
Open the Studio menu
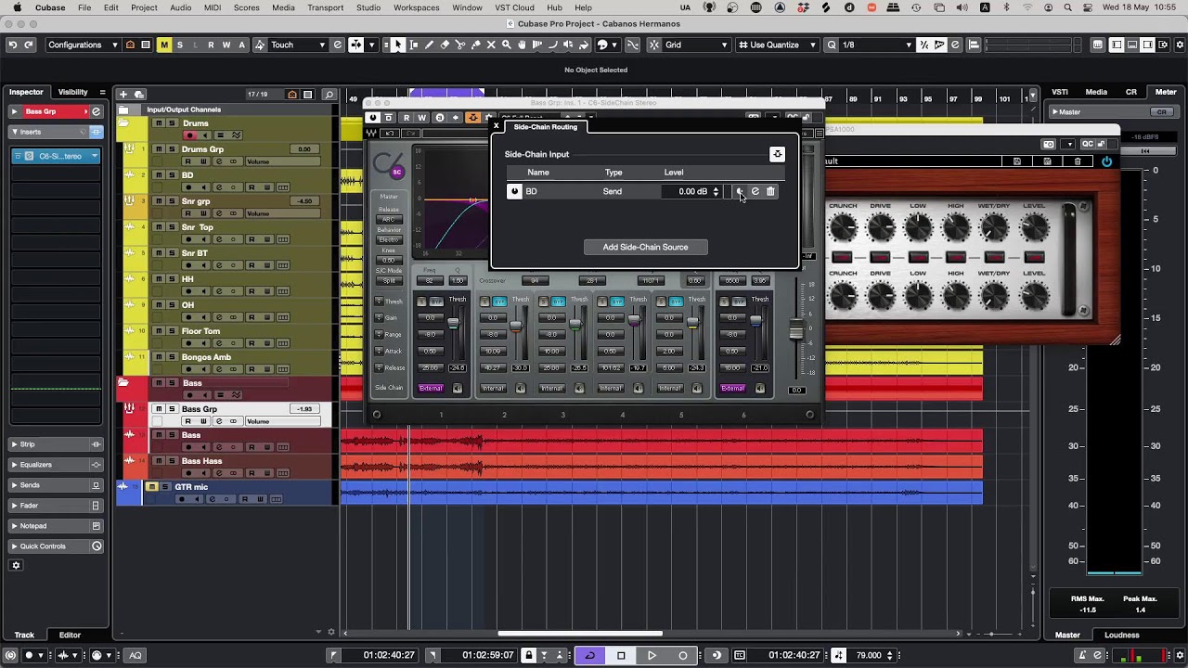coord(368,7)
